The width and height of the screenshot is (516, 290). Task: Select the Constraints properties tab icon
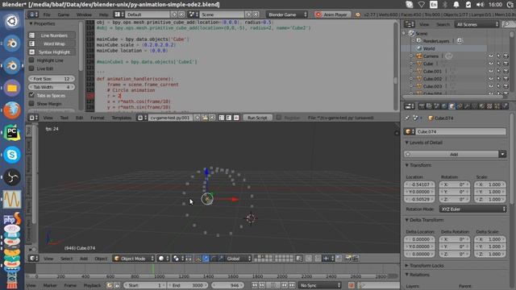point(460,106)
